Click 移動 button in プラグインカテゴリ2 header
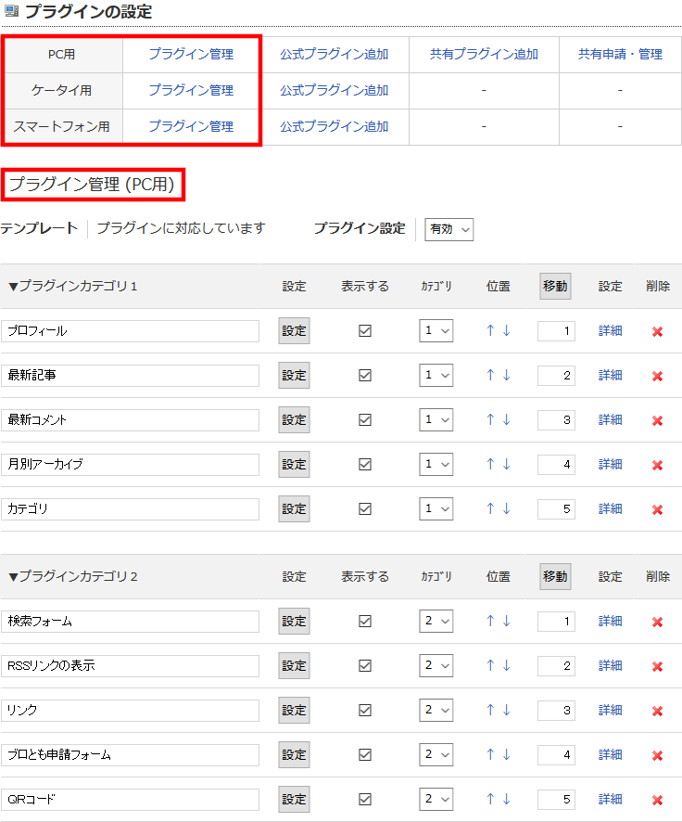Viewport: 682px width, 822px height. pos(555,577)
